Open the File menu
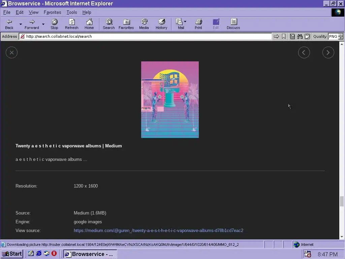345x259 pixels. (x=7, y=12)
